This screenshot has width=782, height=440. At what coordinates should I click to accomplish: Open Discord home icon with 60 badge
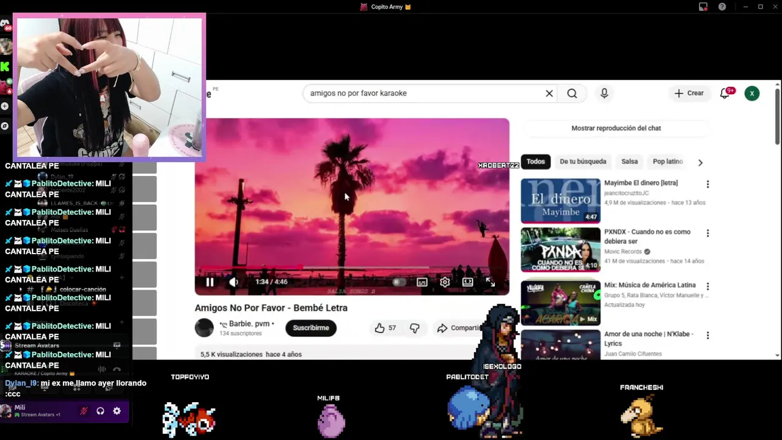click(x=5, y=24)
